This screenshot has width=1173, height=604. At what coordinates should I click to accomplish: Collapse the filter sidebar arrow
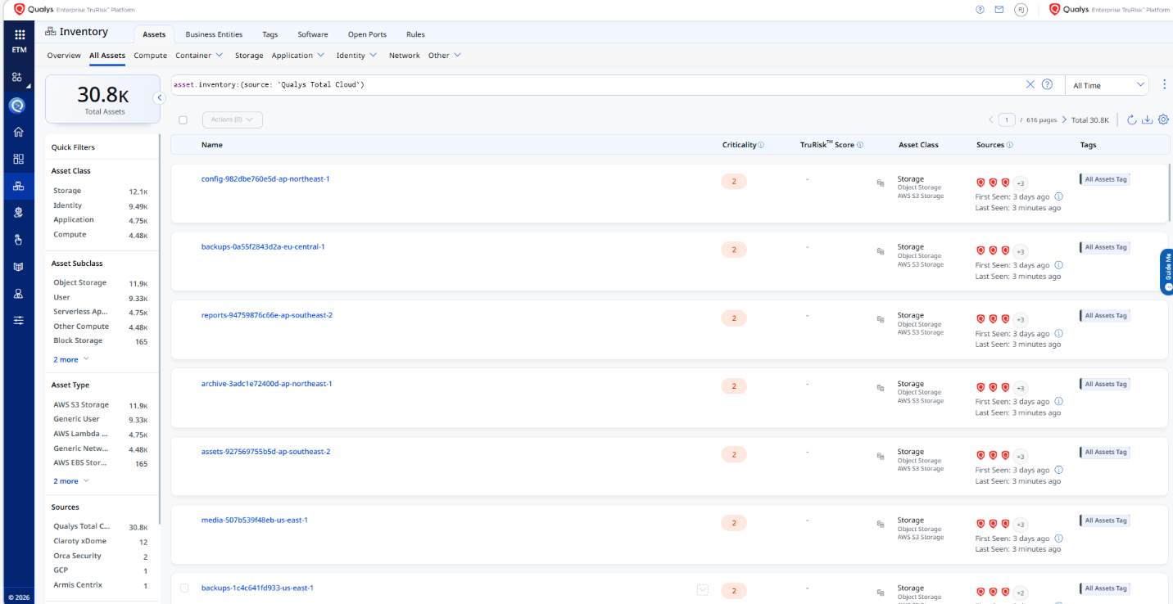point(160,97)
